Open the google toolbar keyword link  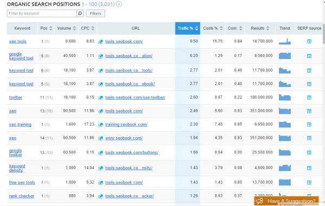pos(16,153)
